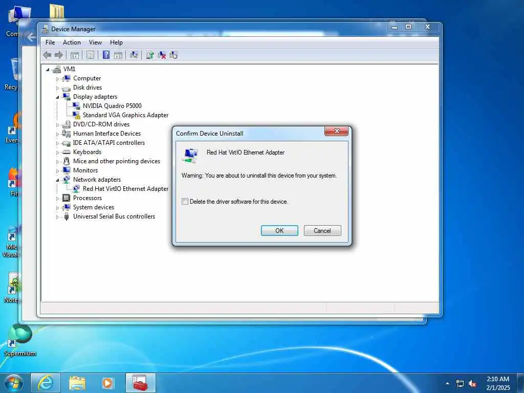Click the Uninstall device toolbar icon with red X

[x=162, y=55]
